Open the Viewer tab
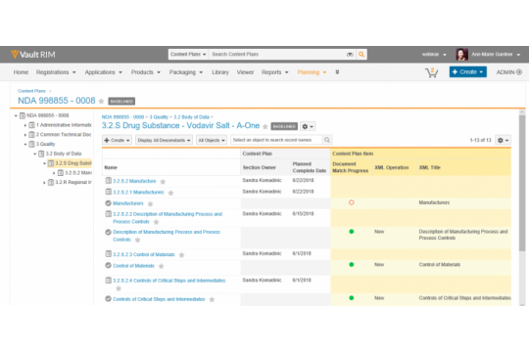This screenshot has height=352, width=529. pyautogui.click(x=245, y=72)
